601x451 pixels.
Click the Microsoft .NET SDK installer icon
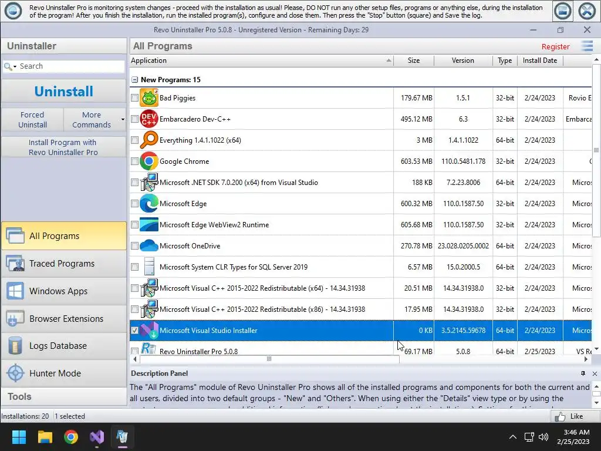(x=148, y=182)
